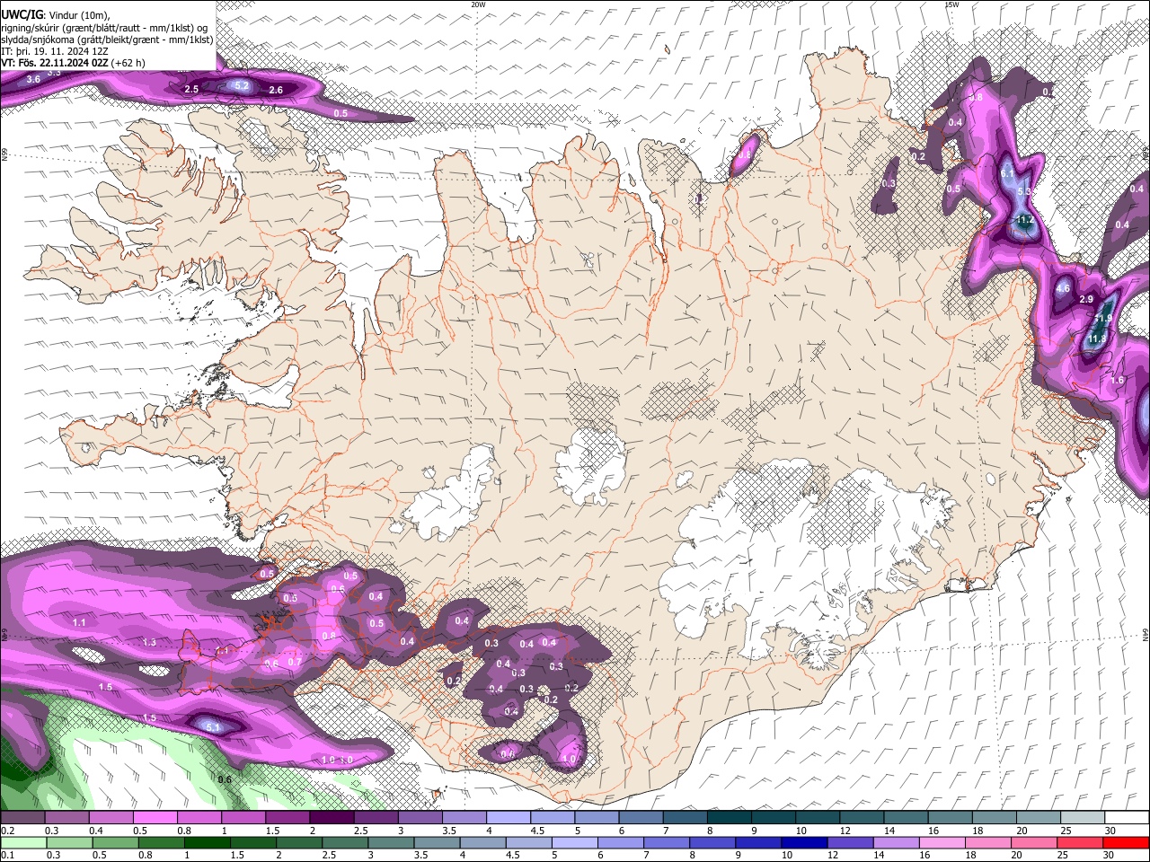
Task: Click the "15W" longitude label
Action: (951, 4)
